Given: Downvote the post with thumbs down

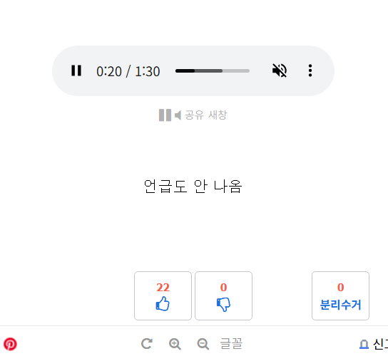Looking at the screenshot, I should [x=223, y=295].
